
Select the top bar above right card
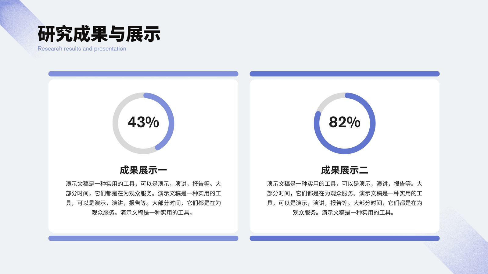point(345,74)
